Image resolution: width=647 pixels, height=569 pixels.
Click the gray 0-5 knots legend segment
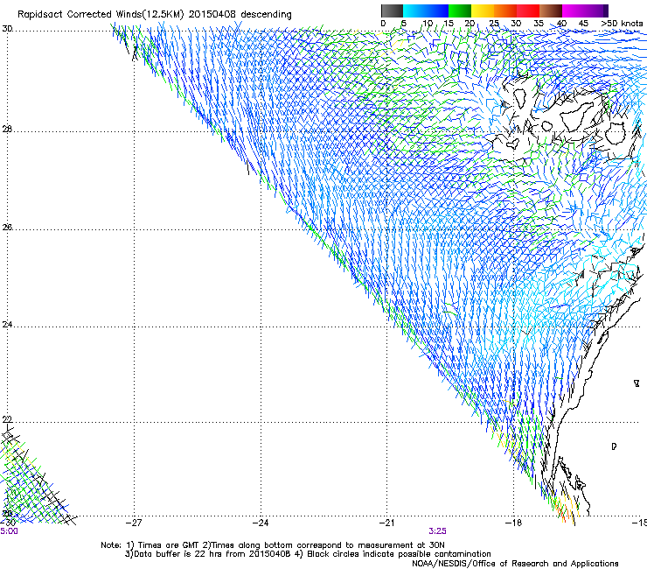(x=392, y=11)
